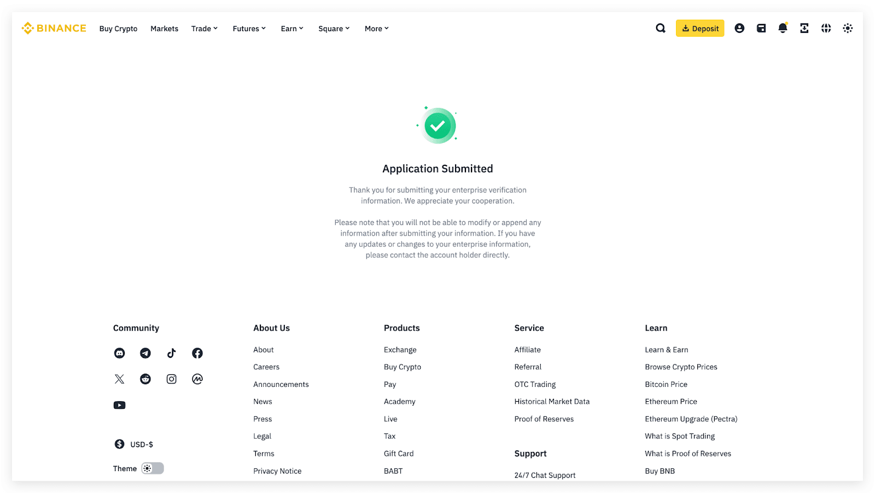875x493 pixels.
Task: Open the search magnifier icon
Action: tap(661, 28)
